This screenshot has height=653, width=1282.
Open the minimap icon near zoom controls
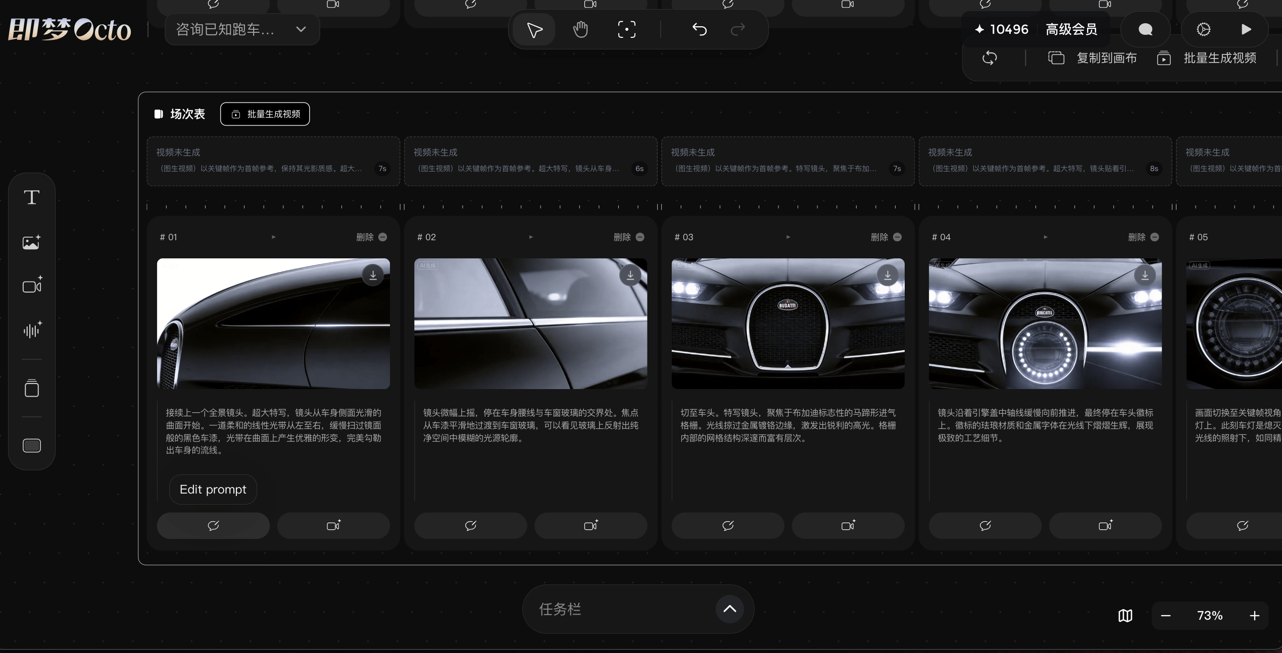click(x=1125, y=616)
